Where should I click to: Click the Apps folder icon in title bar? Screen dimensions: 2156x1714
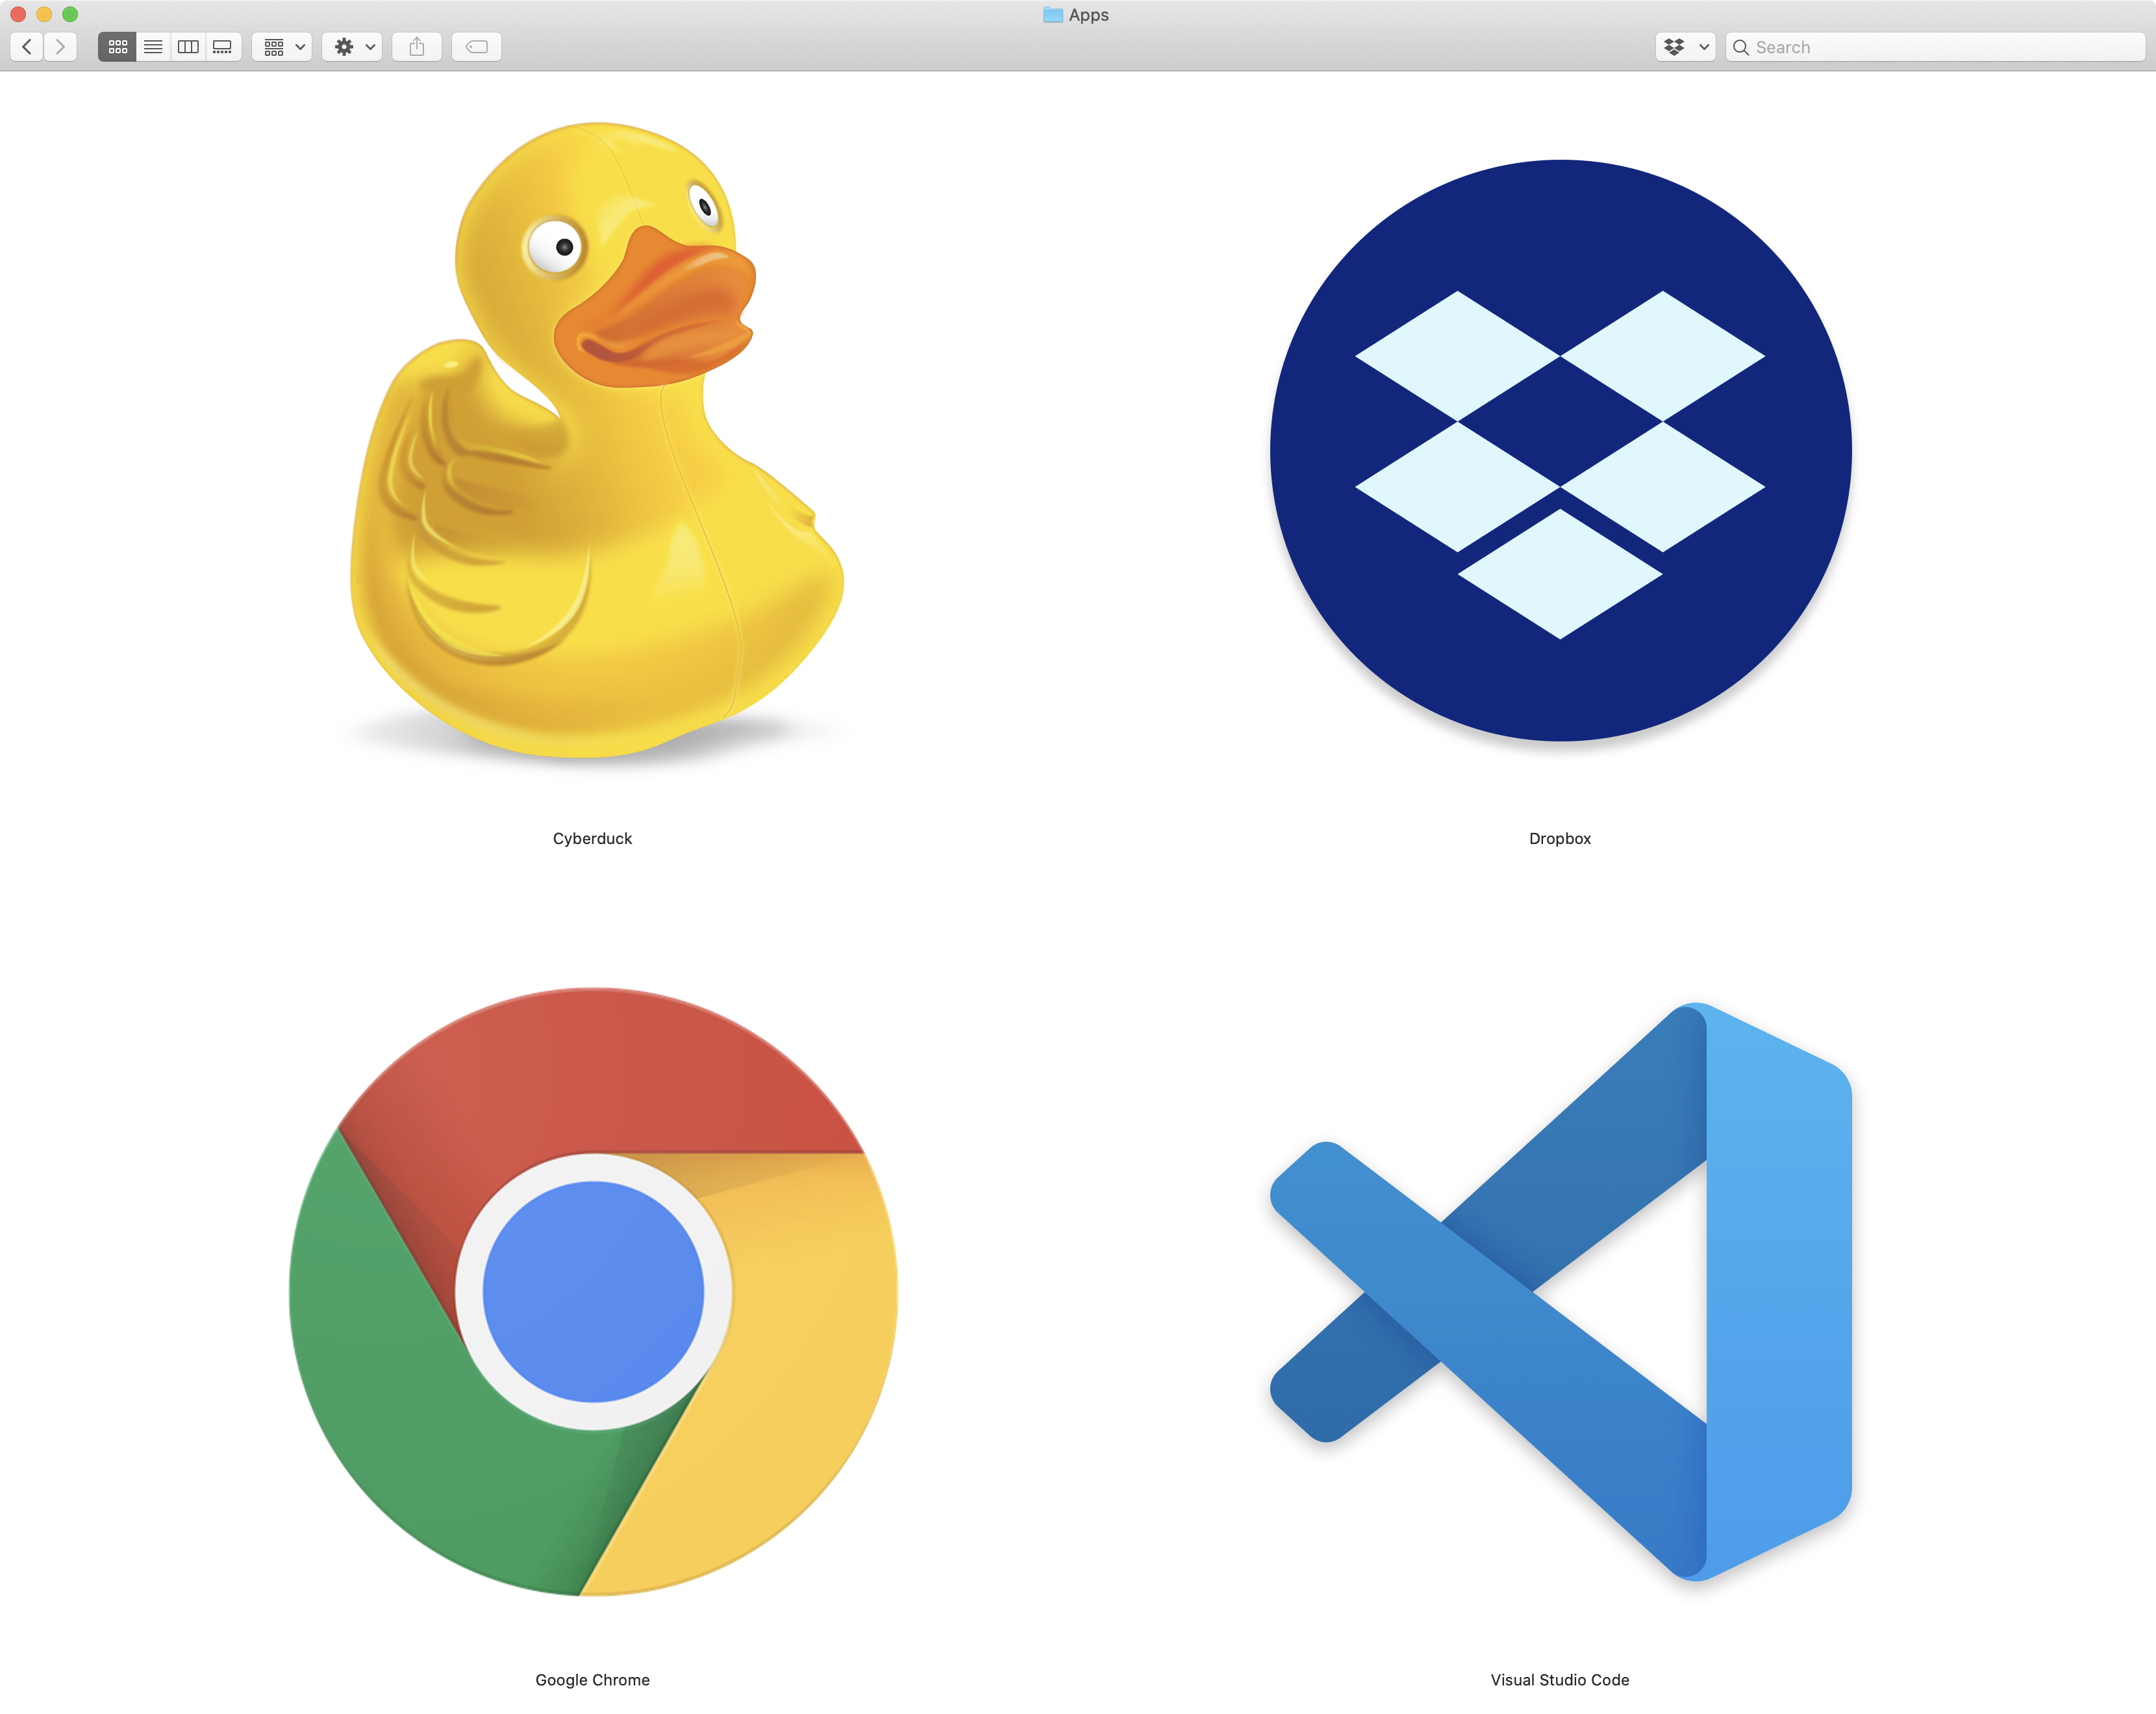(x=1053, y=15)
